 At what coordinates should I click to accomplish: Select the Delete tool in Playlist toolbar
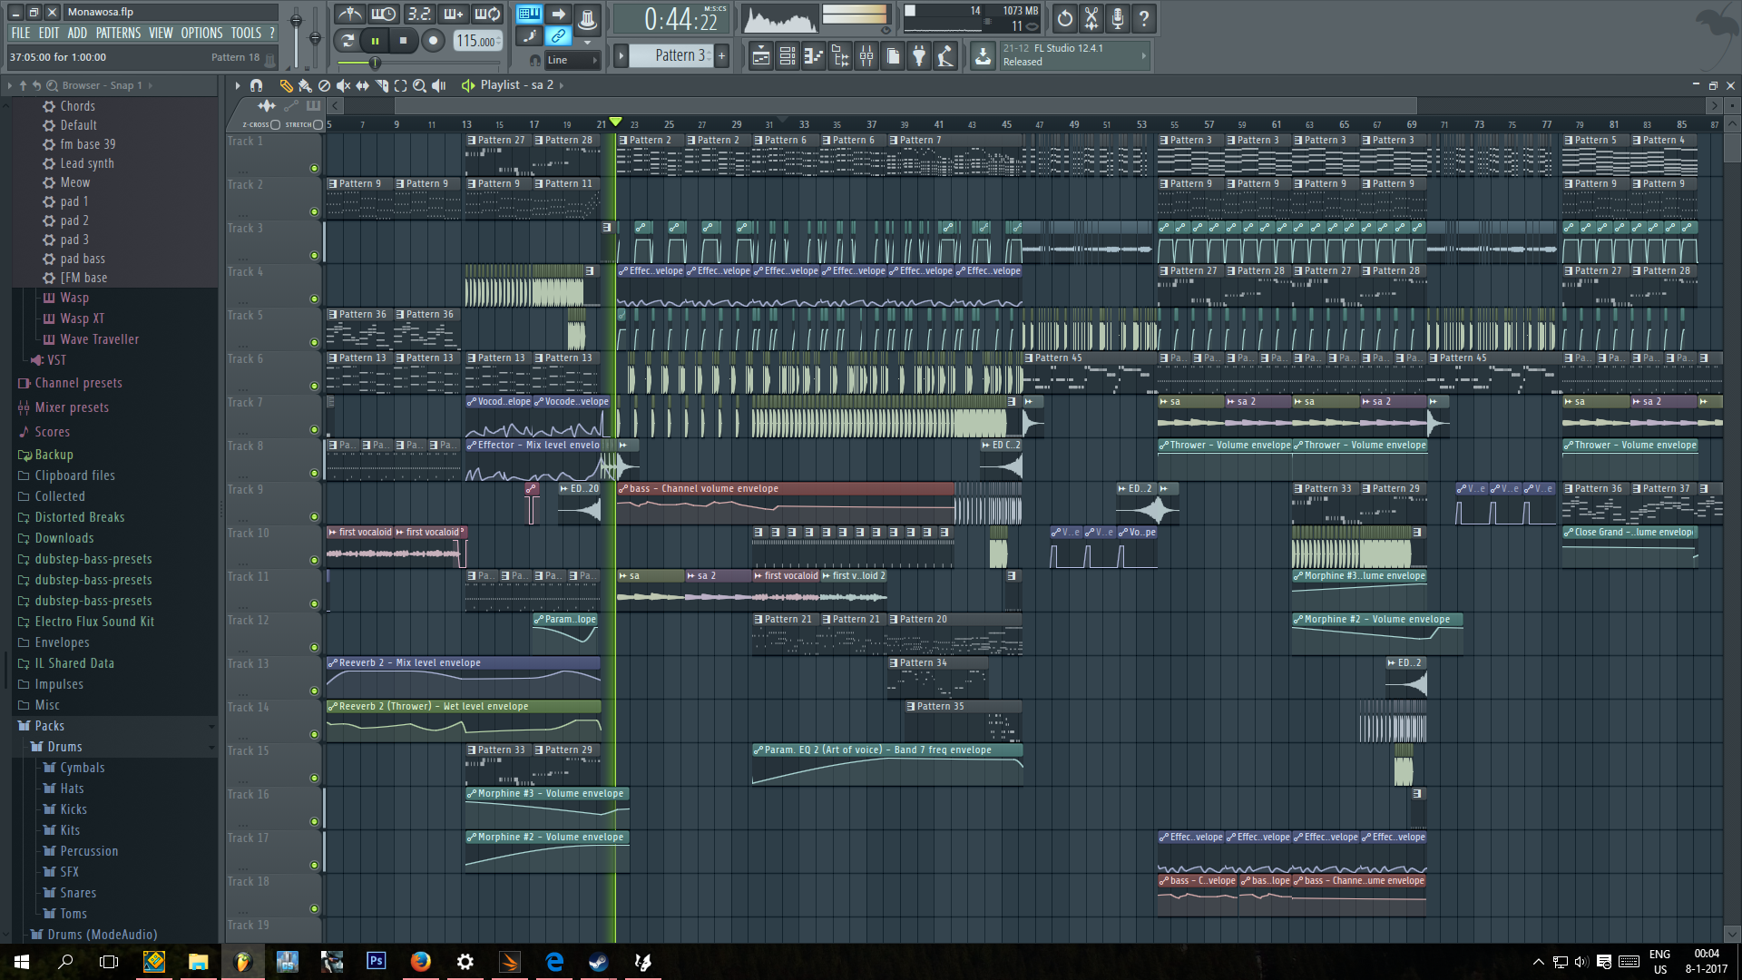click(324, 85)
